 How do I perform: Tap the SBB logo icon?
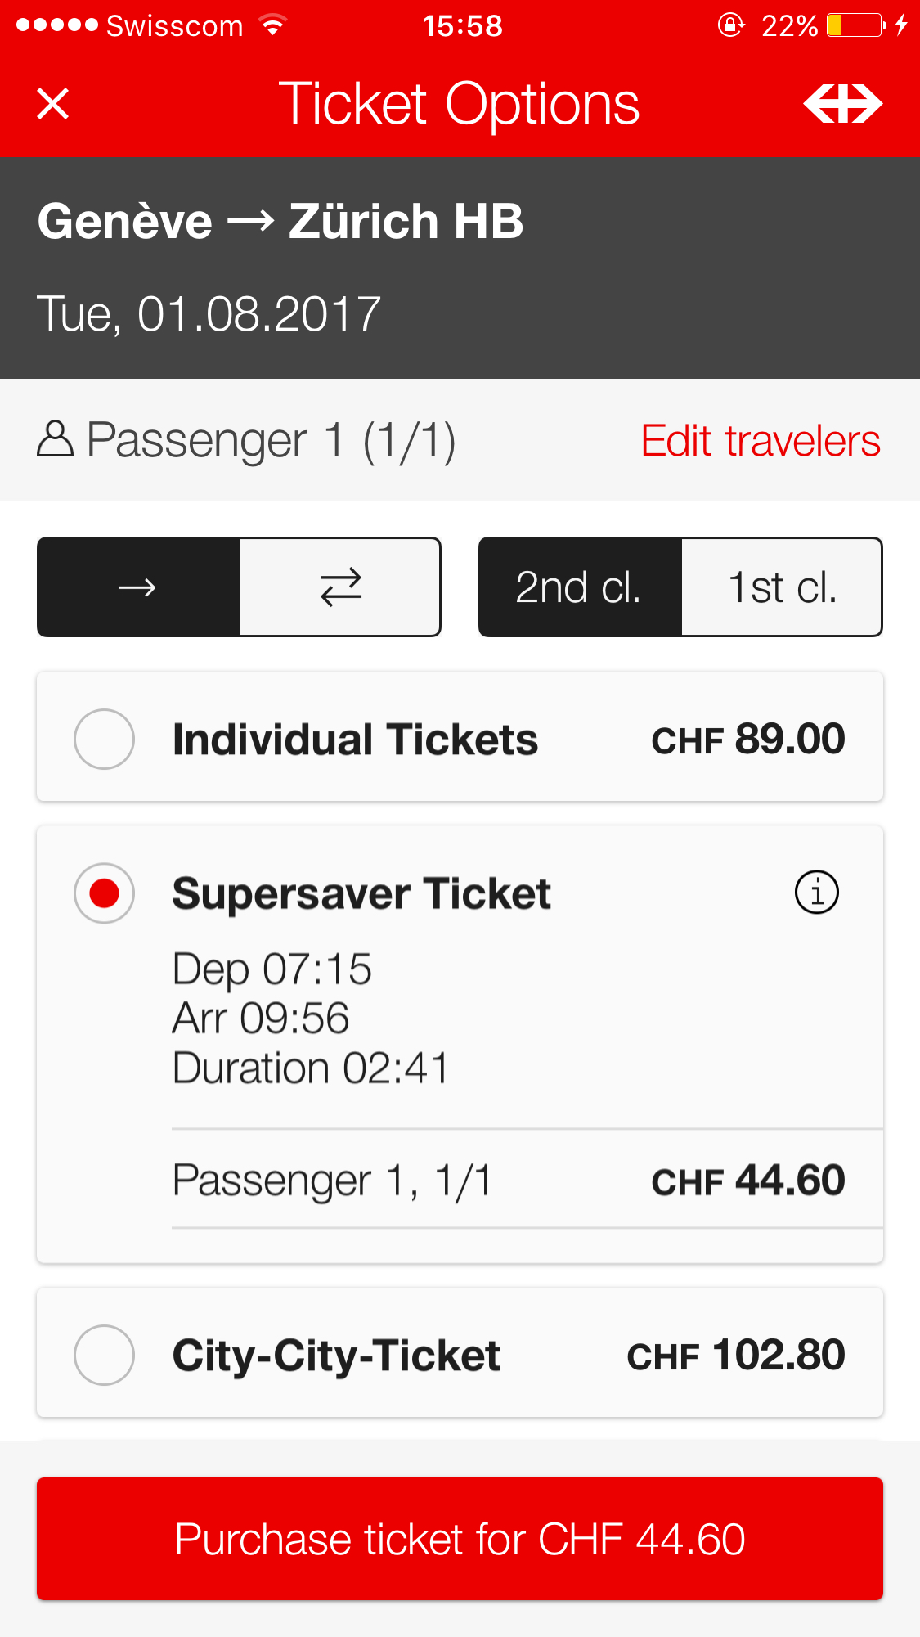[x=842, y=104]
